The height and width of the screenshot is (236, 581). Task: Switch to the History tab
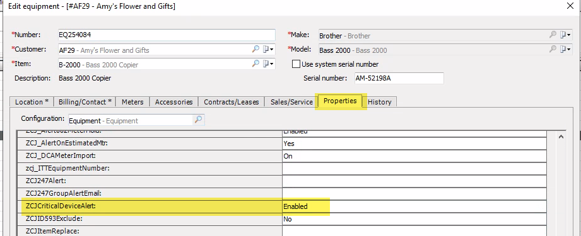[379, 102]
